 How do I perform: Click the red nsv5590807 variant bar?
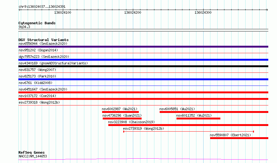[x=239, y=138]
